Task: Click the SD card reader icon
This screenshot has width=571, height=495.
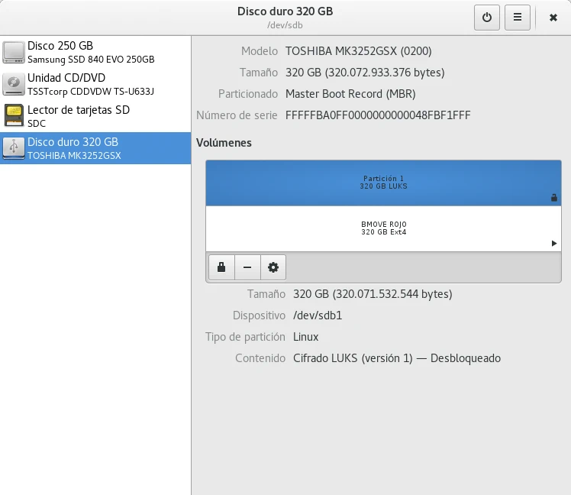Action: pyautogui.click(x=14, y=115)
